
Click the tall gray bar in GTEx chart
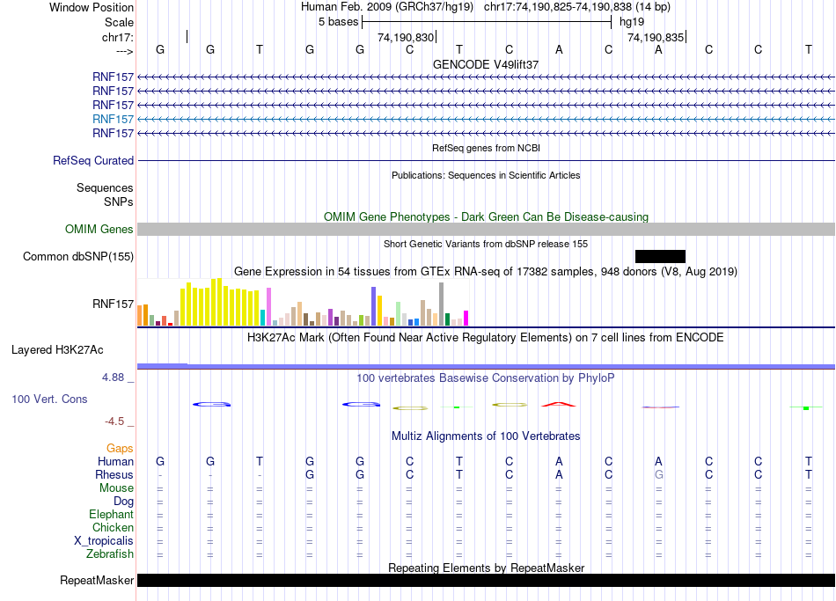(442, 304)
